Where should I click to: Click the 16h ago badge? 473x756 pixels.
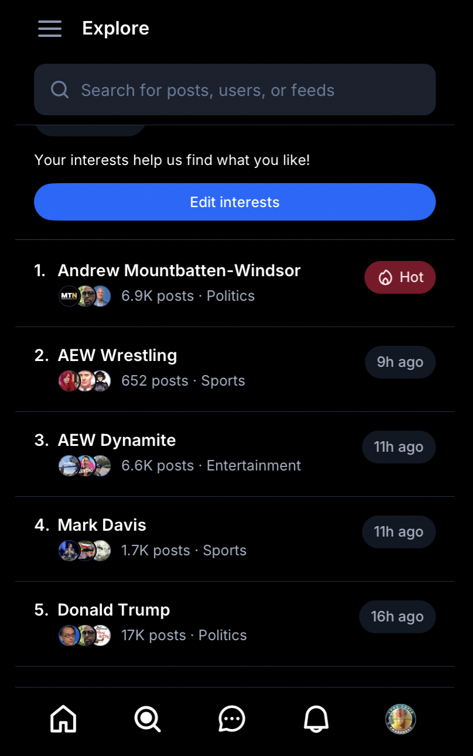(x=397, y=617)
